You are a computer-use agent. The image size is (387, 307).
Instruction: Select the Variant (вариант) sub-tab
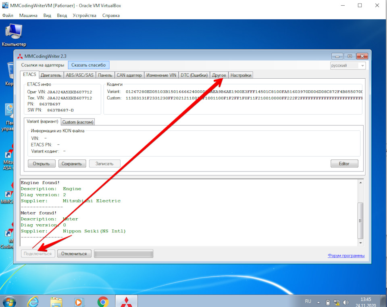tap(42, 121)
